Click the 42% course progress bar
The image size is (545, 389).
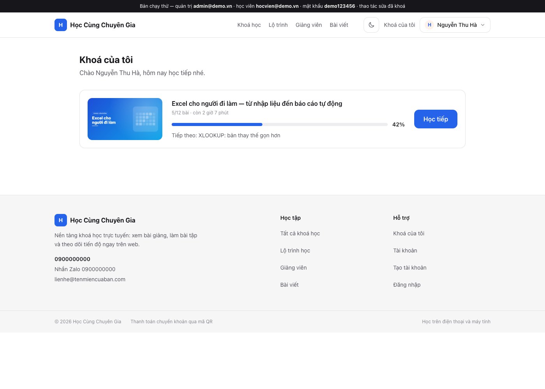[280, 124]
